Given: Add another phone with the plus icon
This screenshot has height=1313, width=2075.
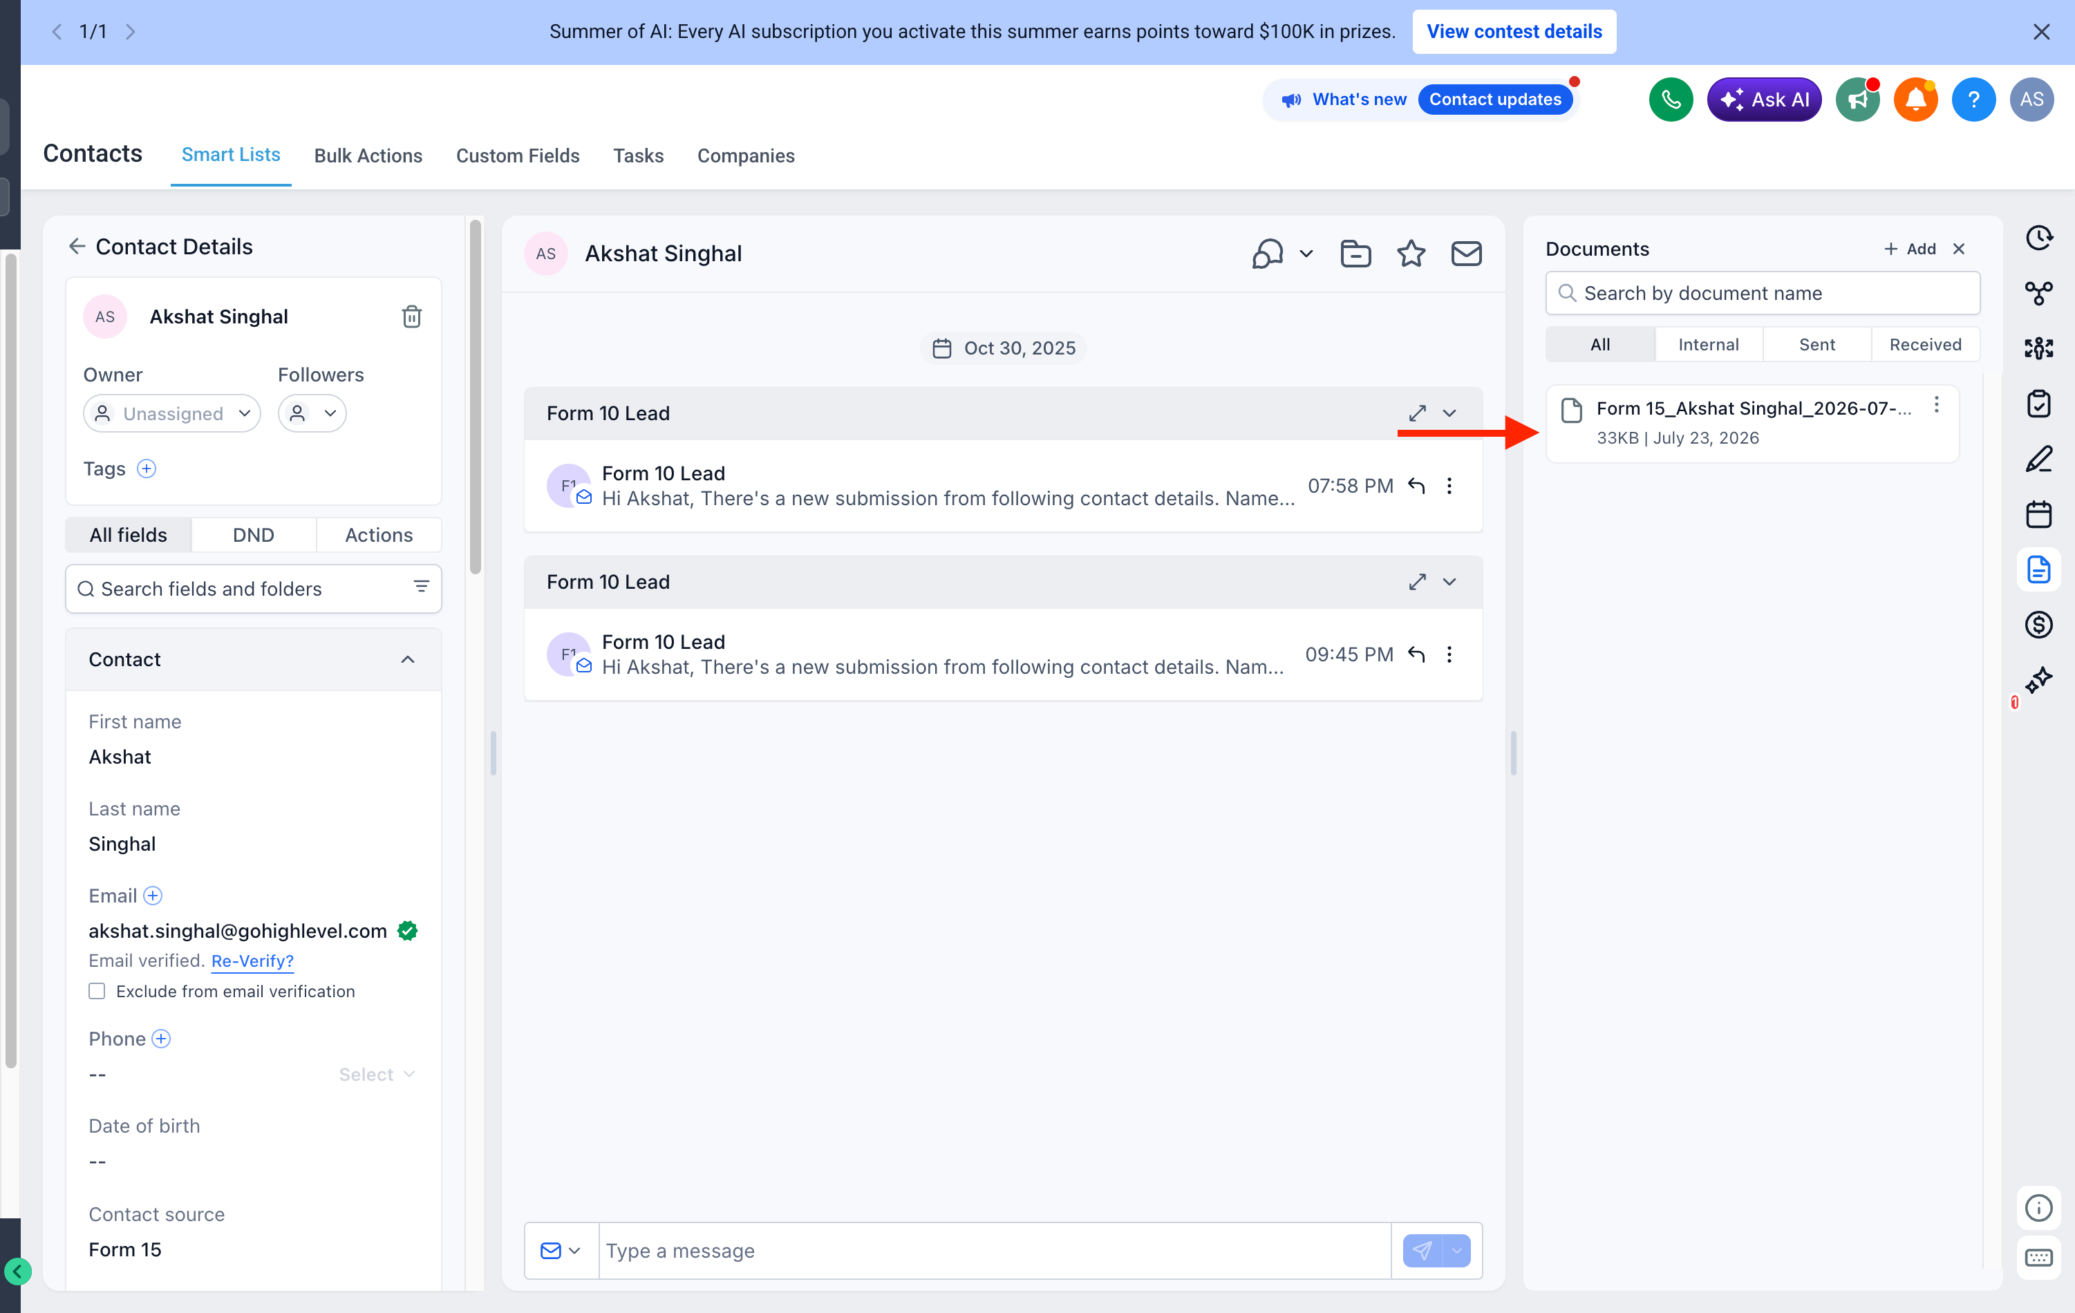Looking at the screenshot, I should click(161, 1038).
